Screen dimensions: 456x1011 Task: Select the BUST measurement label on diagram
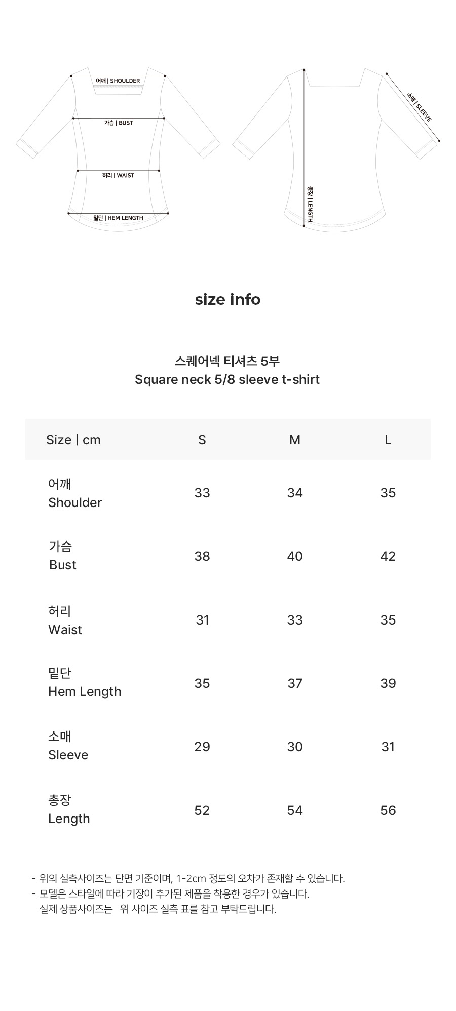[119, 123]
